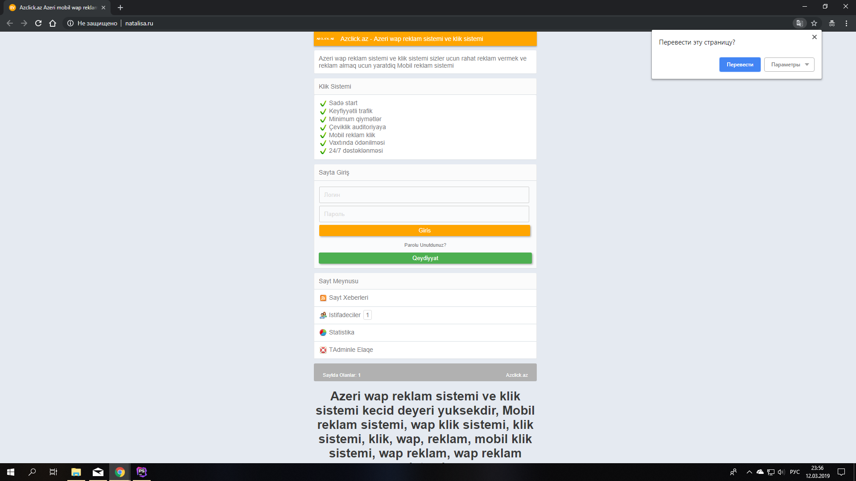Click the site info 'Не защищено' icon
Screen dimensions: 856x481
[x=70, y=23]
